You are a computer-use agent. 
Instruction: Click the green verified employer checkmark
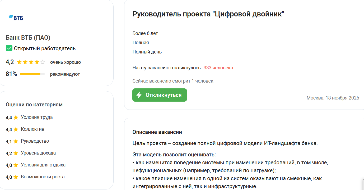click(x=9, y=48)
